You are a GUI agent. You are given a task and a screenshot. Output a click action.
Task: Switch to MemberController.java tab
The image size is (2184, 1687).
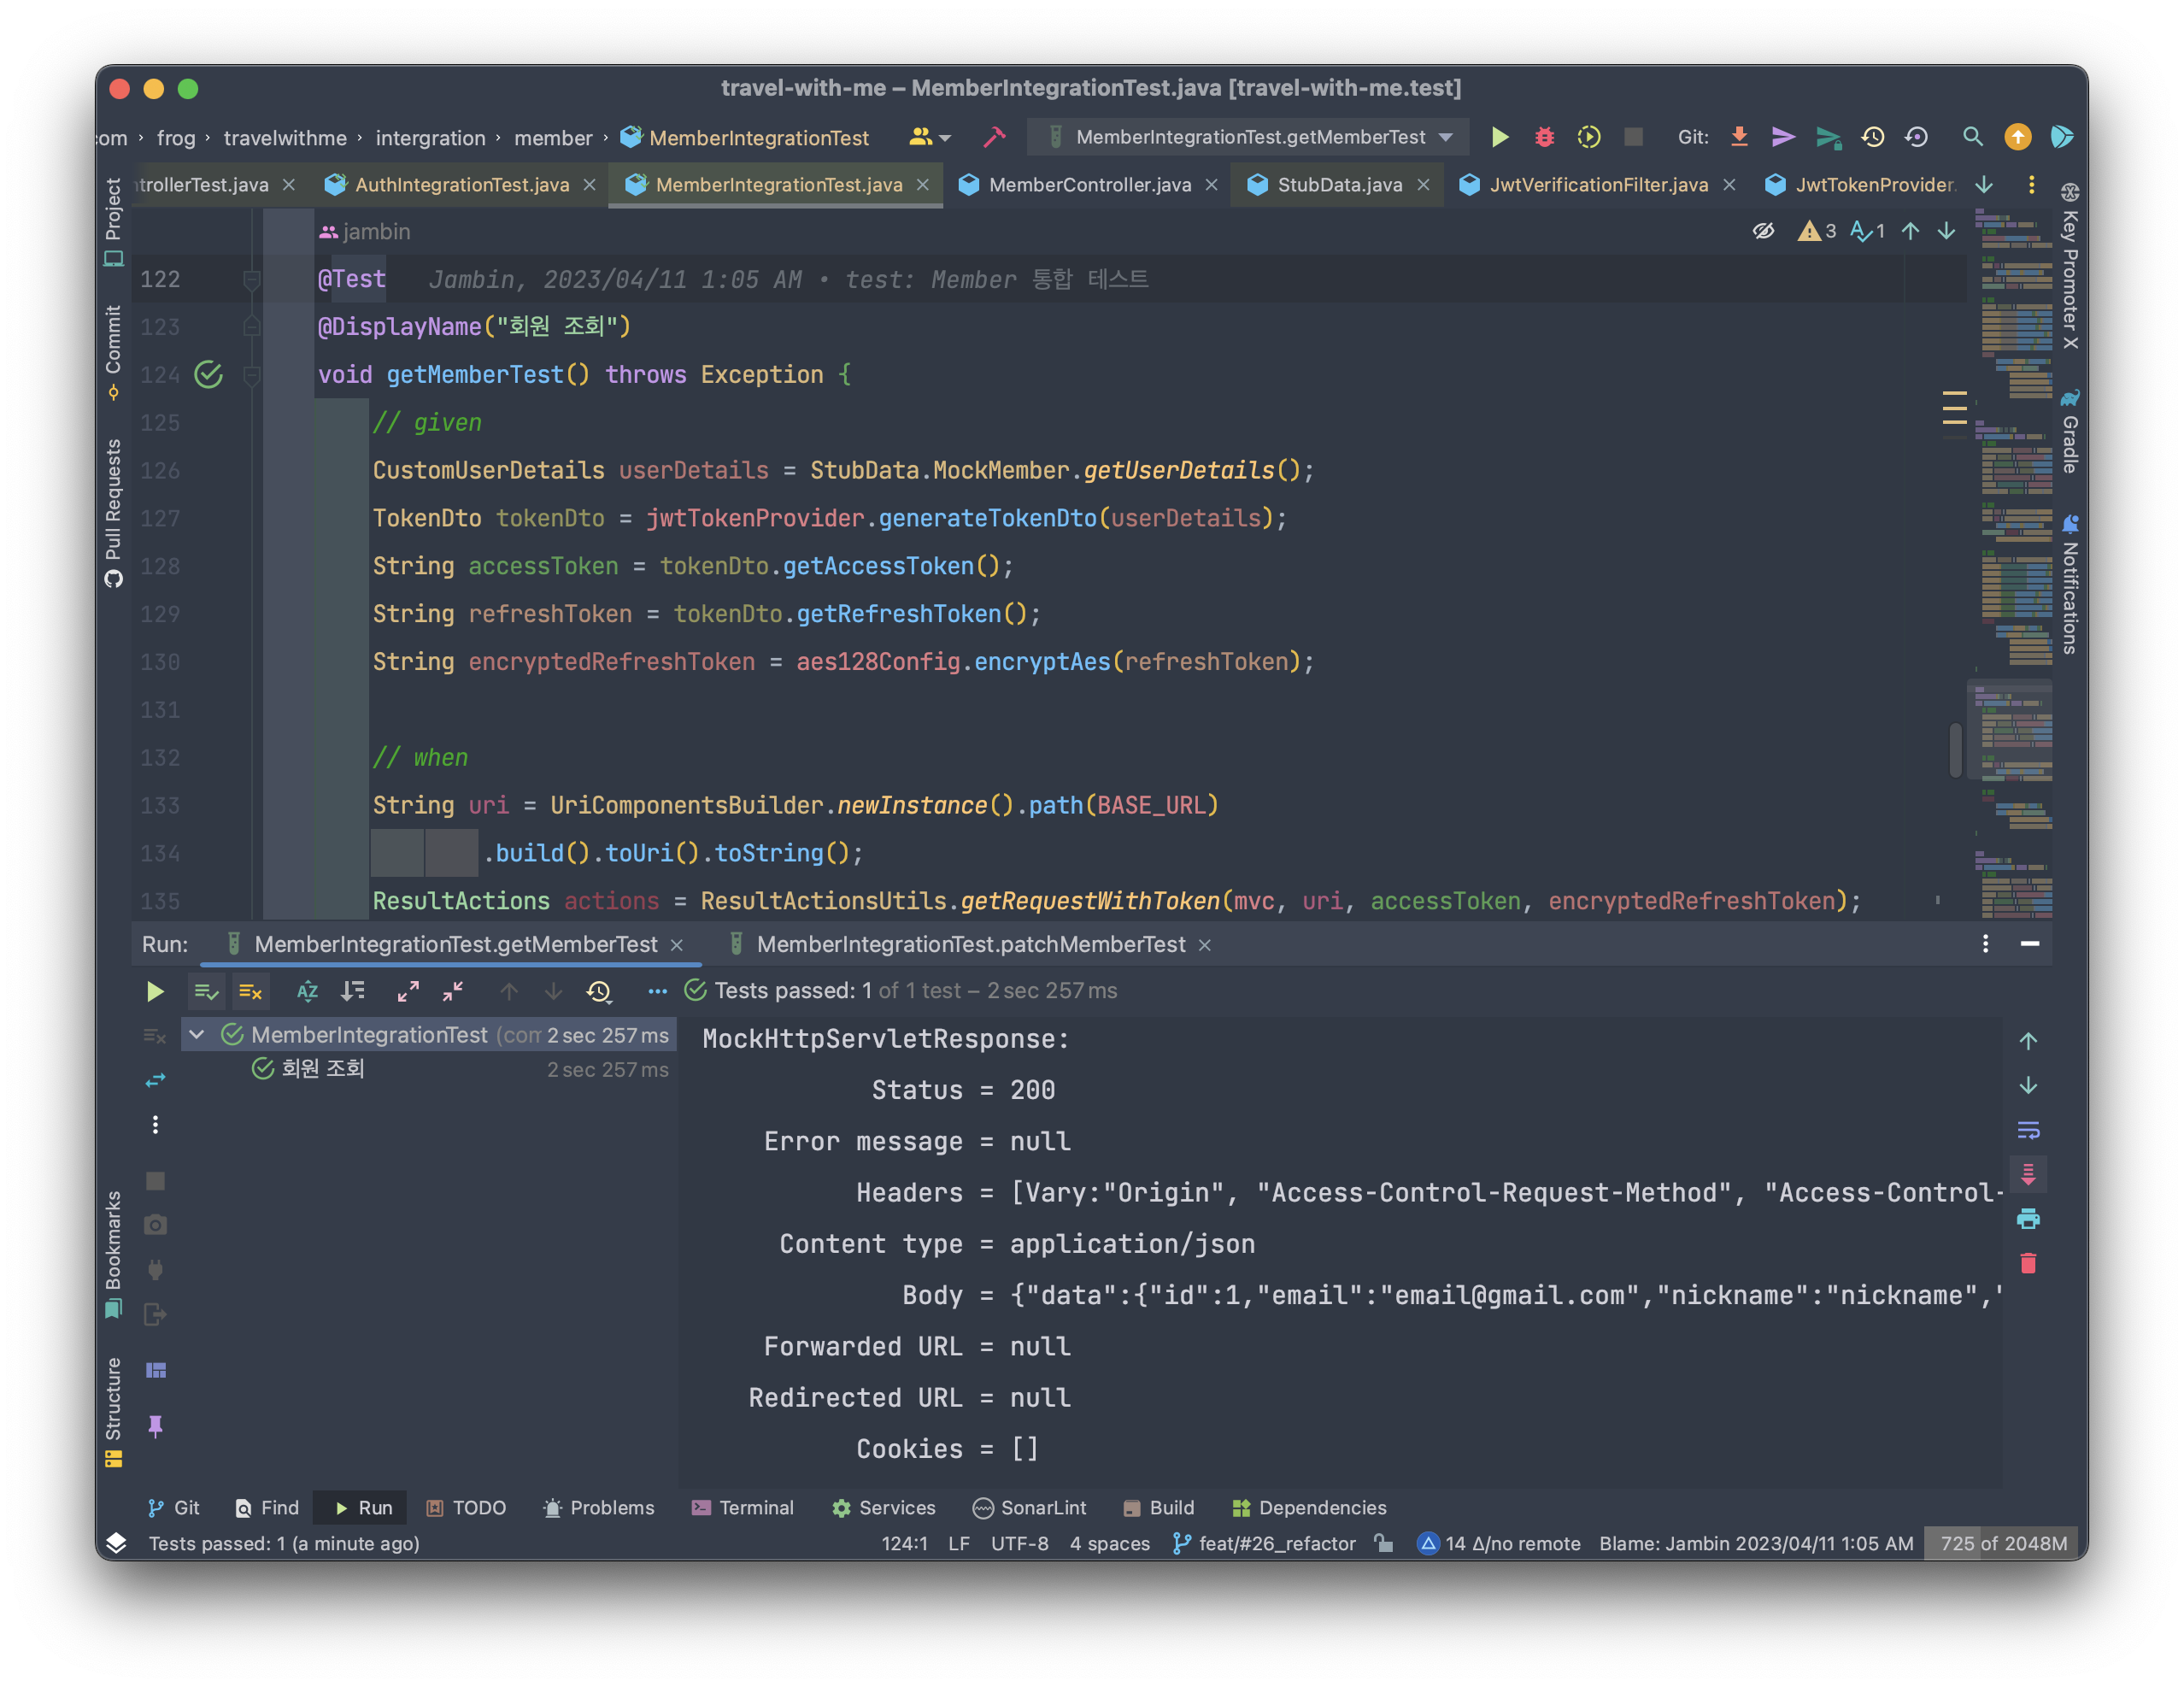[x=1089, y=185]
